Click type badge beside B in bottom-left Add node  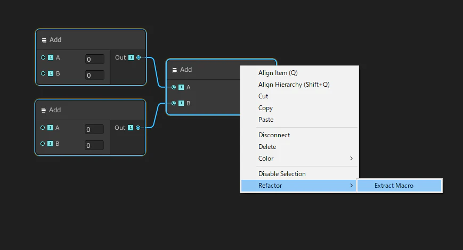tap(50, 144)
